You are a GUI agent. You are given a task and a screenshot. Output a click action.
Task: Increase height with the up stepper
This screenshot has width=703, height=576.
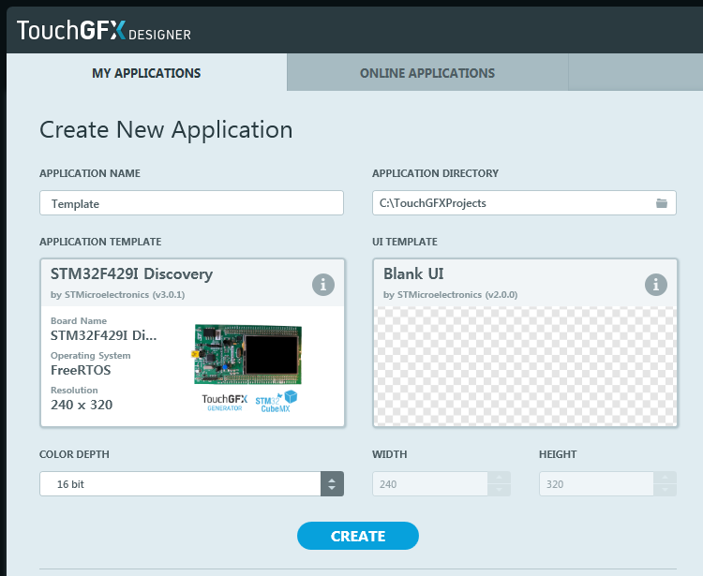click(x=665, y=478)
